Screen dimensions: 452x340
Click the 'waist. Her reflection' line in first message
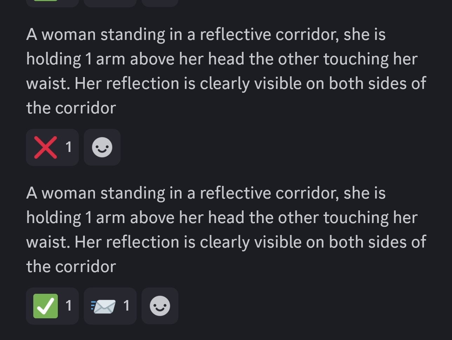pos(226,84)
